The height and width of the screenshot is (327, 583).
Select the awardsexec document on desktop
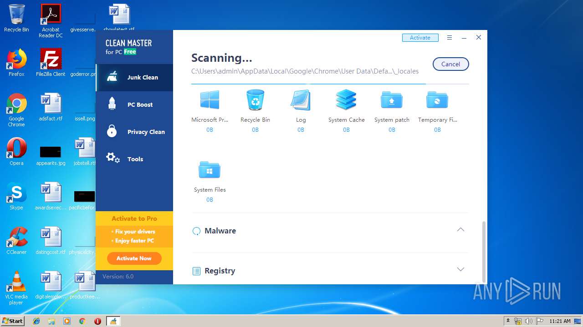tap(51, 196)
